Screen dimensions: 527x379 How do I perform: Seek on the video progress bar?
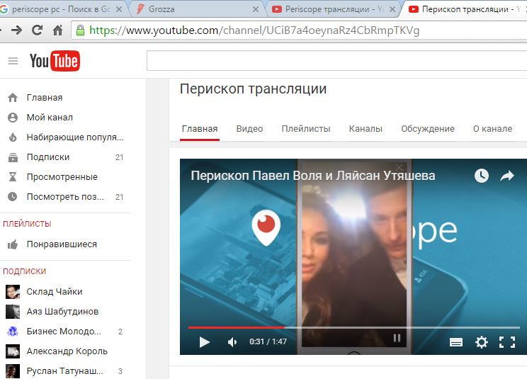pyautogui.click(x=354, y=327)
